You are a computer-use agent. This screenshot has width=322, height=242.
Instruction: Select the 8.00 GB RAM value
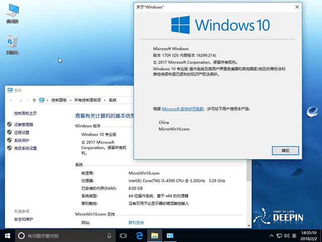[x=135, y=188]
